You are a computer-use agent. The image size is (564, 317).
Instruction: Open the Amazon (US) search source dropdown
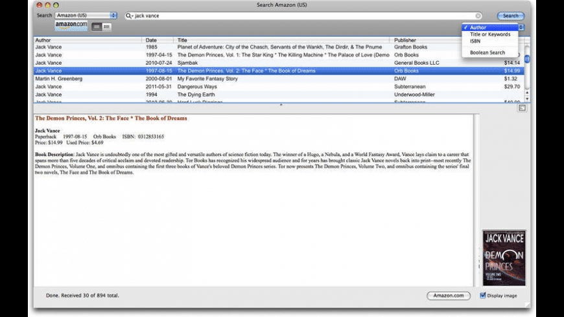[x=86, y=16]
